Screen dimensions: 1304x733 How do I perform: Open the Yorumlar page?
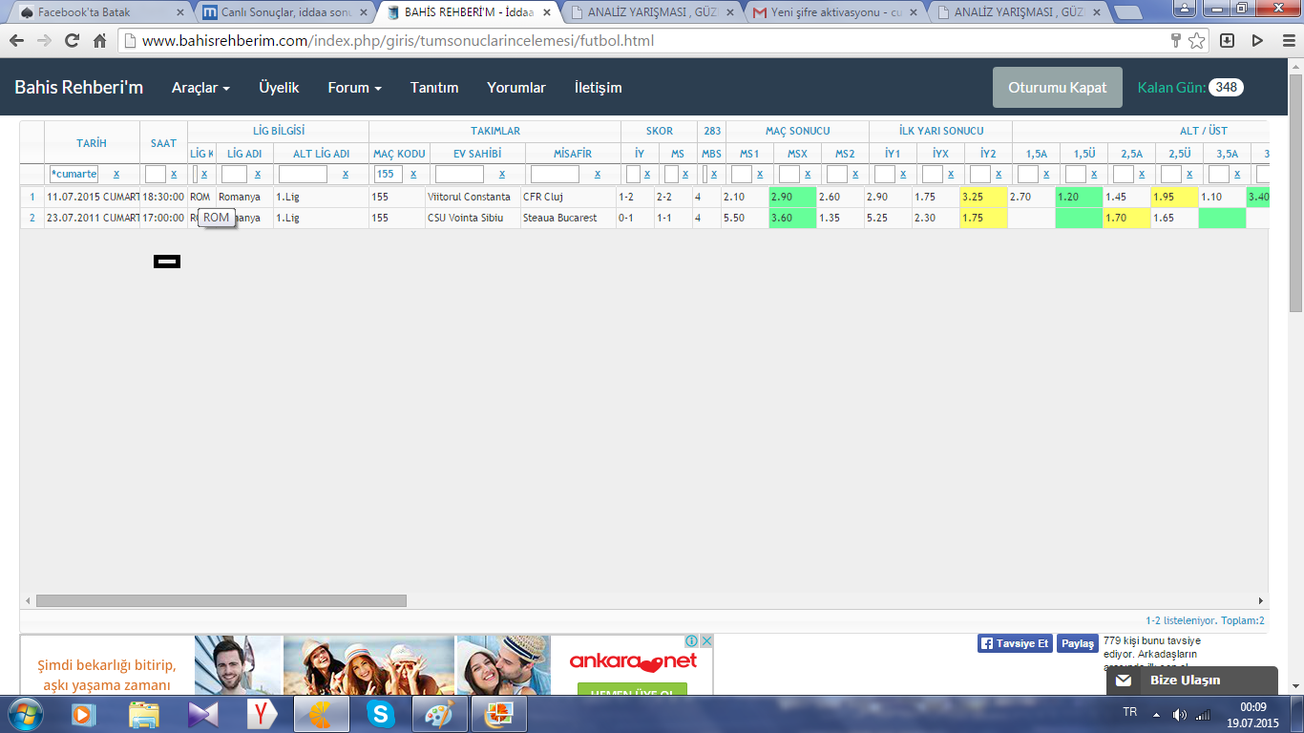516,88
